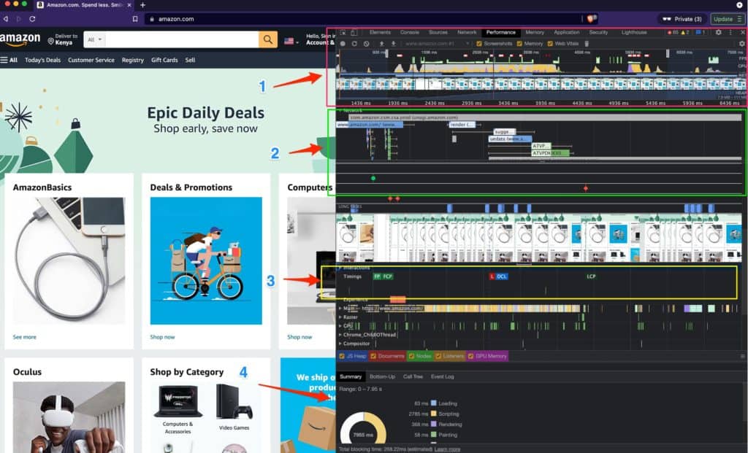The image size is (748, 453).
Task: Open the Lighthouse tab
Action: (x=634, y=32)
